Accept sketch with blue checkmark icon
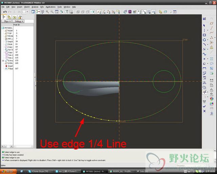 tap(204, 106)
